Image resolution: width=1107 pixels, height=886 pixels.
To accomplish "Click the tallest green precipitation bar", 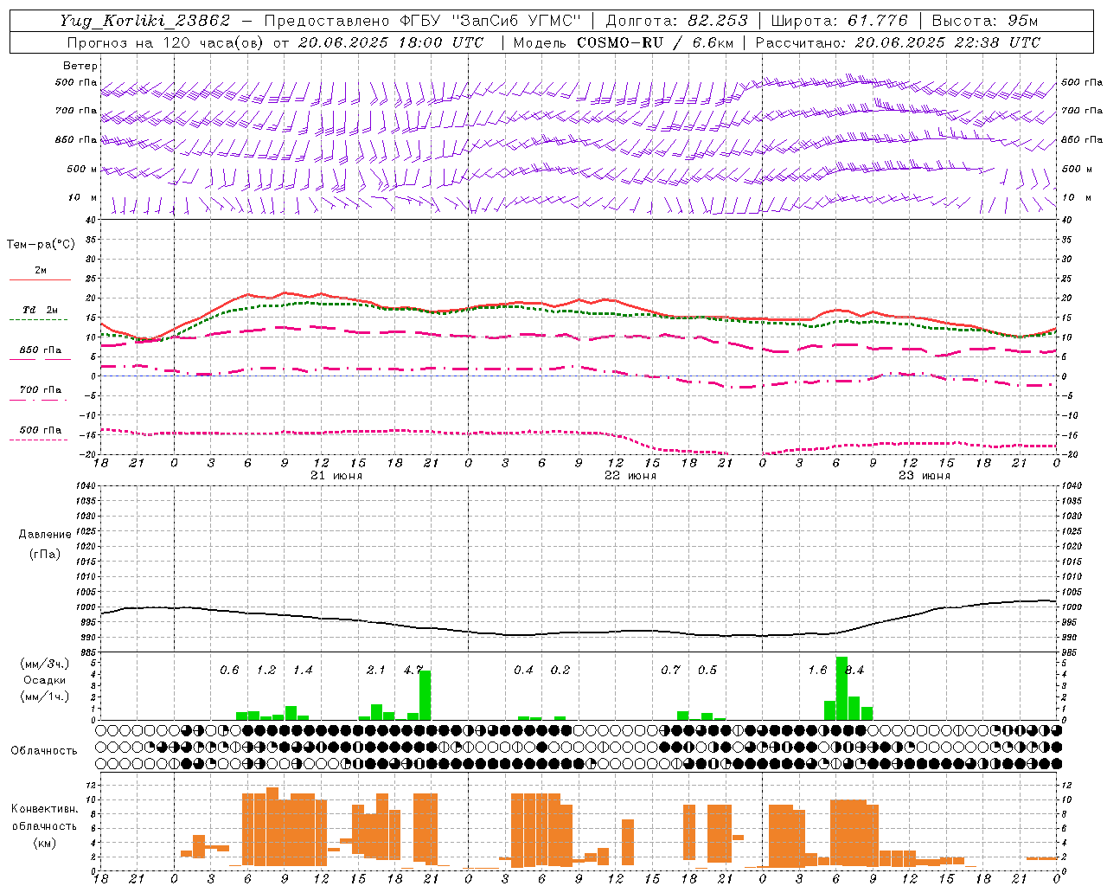I will coord(841,688).
